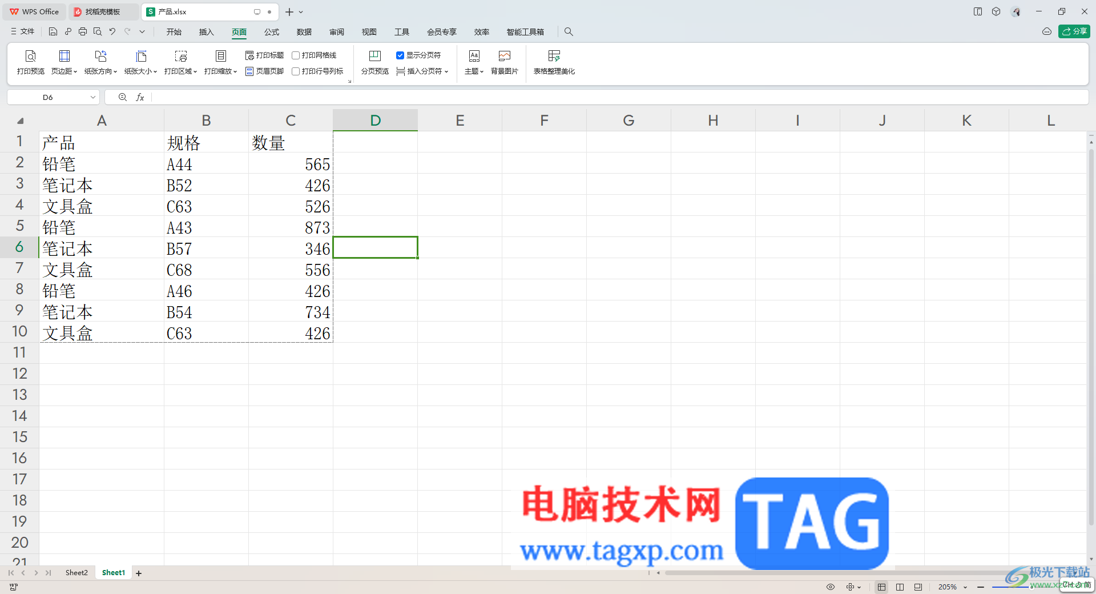The width and height of the screenshot is (1096, 594).
Task: Click the formula bar zoom magnifier icon
Action: coord(122,97)
